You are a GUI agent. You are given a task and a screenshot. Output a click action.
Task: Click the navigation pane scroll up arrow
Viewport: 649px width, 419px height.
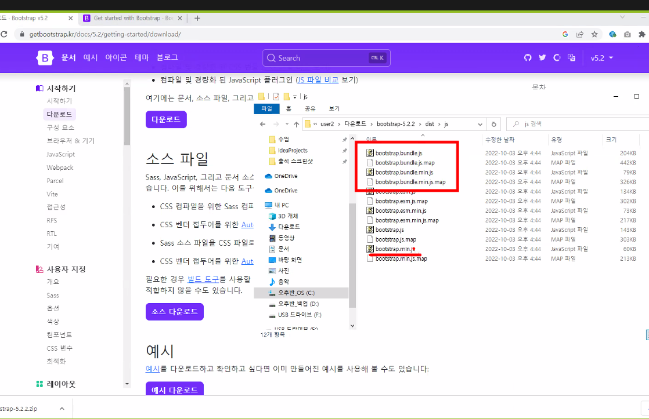pos(352,139)
